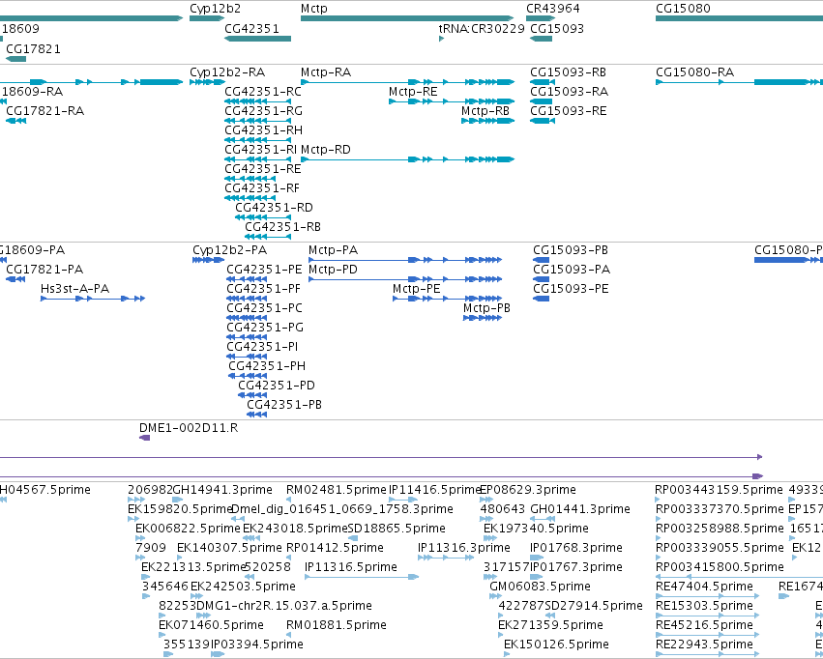Screen dimensions: 823x659
Task: Select the CG42351 gene label
Action: coord(251,28)
